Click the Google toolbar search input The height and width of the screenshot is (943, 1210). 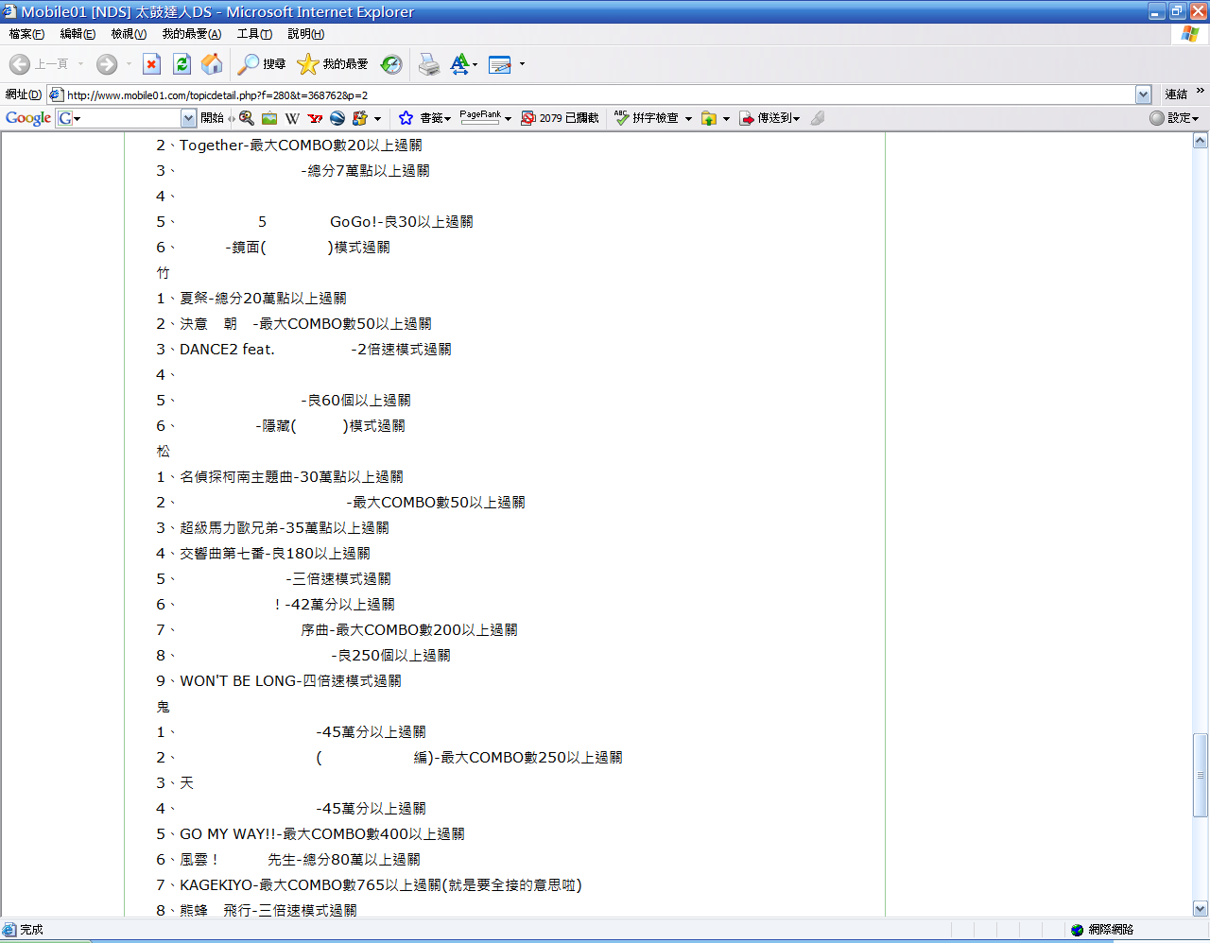point(131,118)
